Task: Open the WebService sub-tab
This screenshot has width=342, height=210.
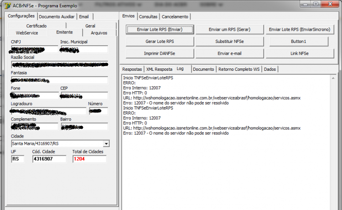Action: [27, 33]
